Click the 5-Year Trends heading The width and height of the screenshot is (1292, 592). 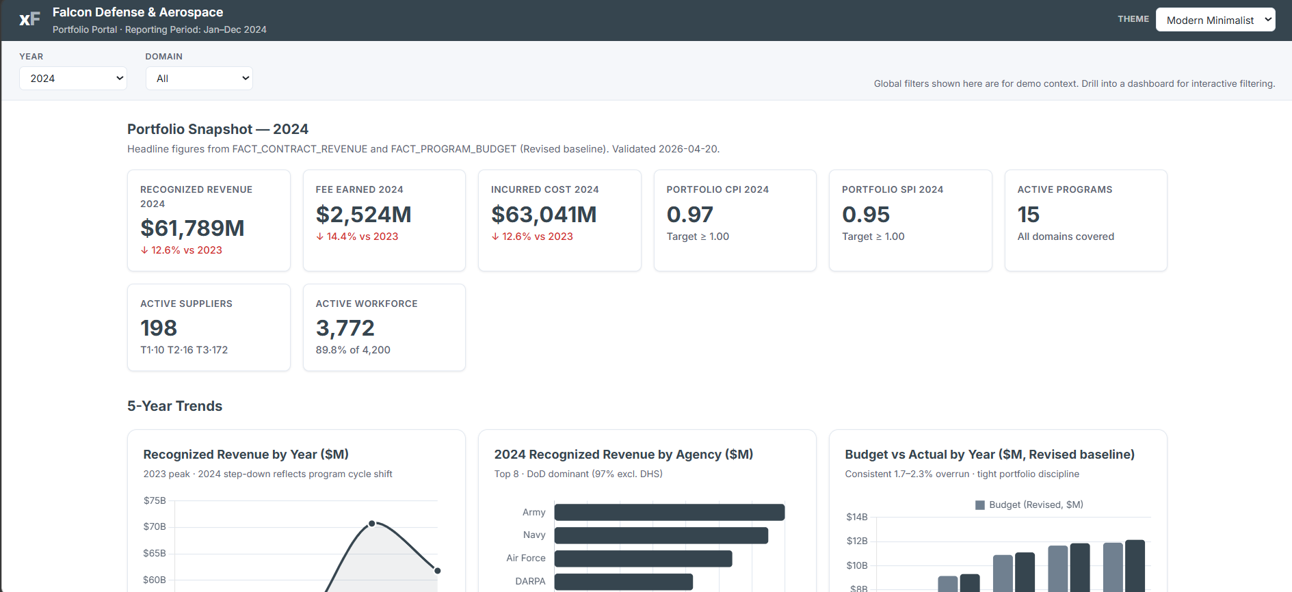[174, 406]
